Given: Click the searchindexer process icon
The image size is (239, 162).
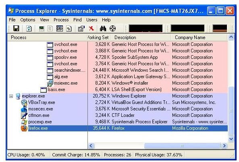Looking at the screenshot, I should click(50, 71).
